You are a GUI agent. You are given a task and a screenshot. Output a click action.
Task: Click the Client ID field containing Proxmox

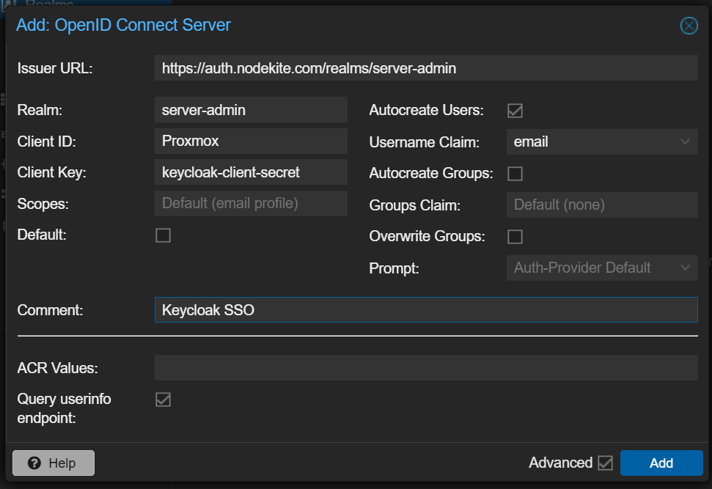[x=251, y=141]
